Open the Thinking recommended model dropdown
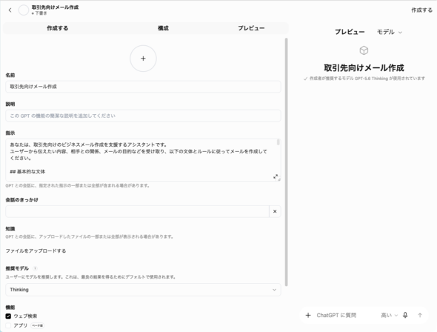The width and height of the screenshot is (437, 332). tap(143, 290)
